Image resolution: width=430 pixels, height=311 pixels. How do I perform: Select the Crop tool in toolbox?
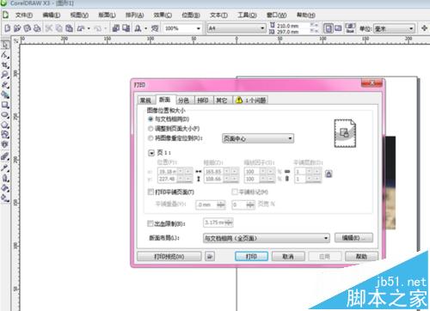pyautogui.click(x=5, y=64)
